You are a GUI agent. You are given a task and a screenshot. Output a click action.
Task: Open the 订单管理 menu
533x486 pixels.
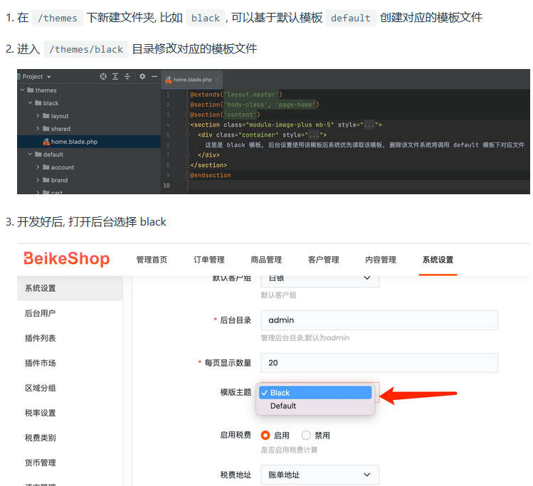(x=209, y=260)
